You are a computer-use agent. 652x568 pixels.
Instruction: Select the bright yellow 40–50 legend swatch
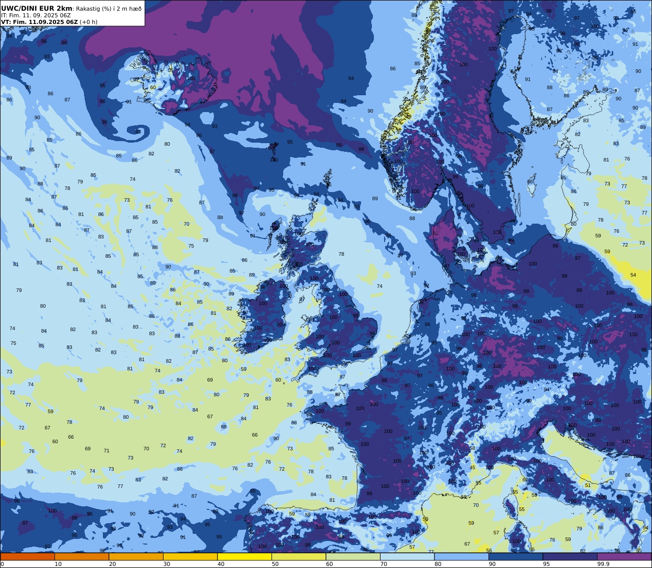tap(244, 557)
